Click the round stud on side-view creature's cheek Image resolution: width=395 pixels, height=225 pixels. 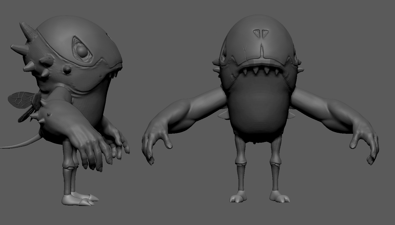coord(67,70)
